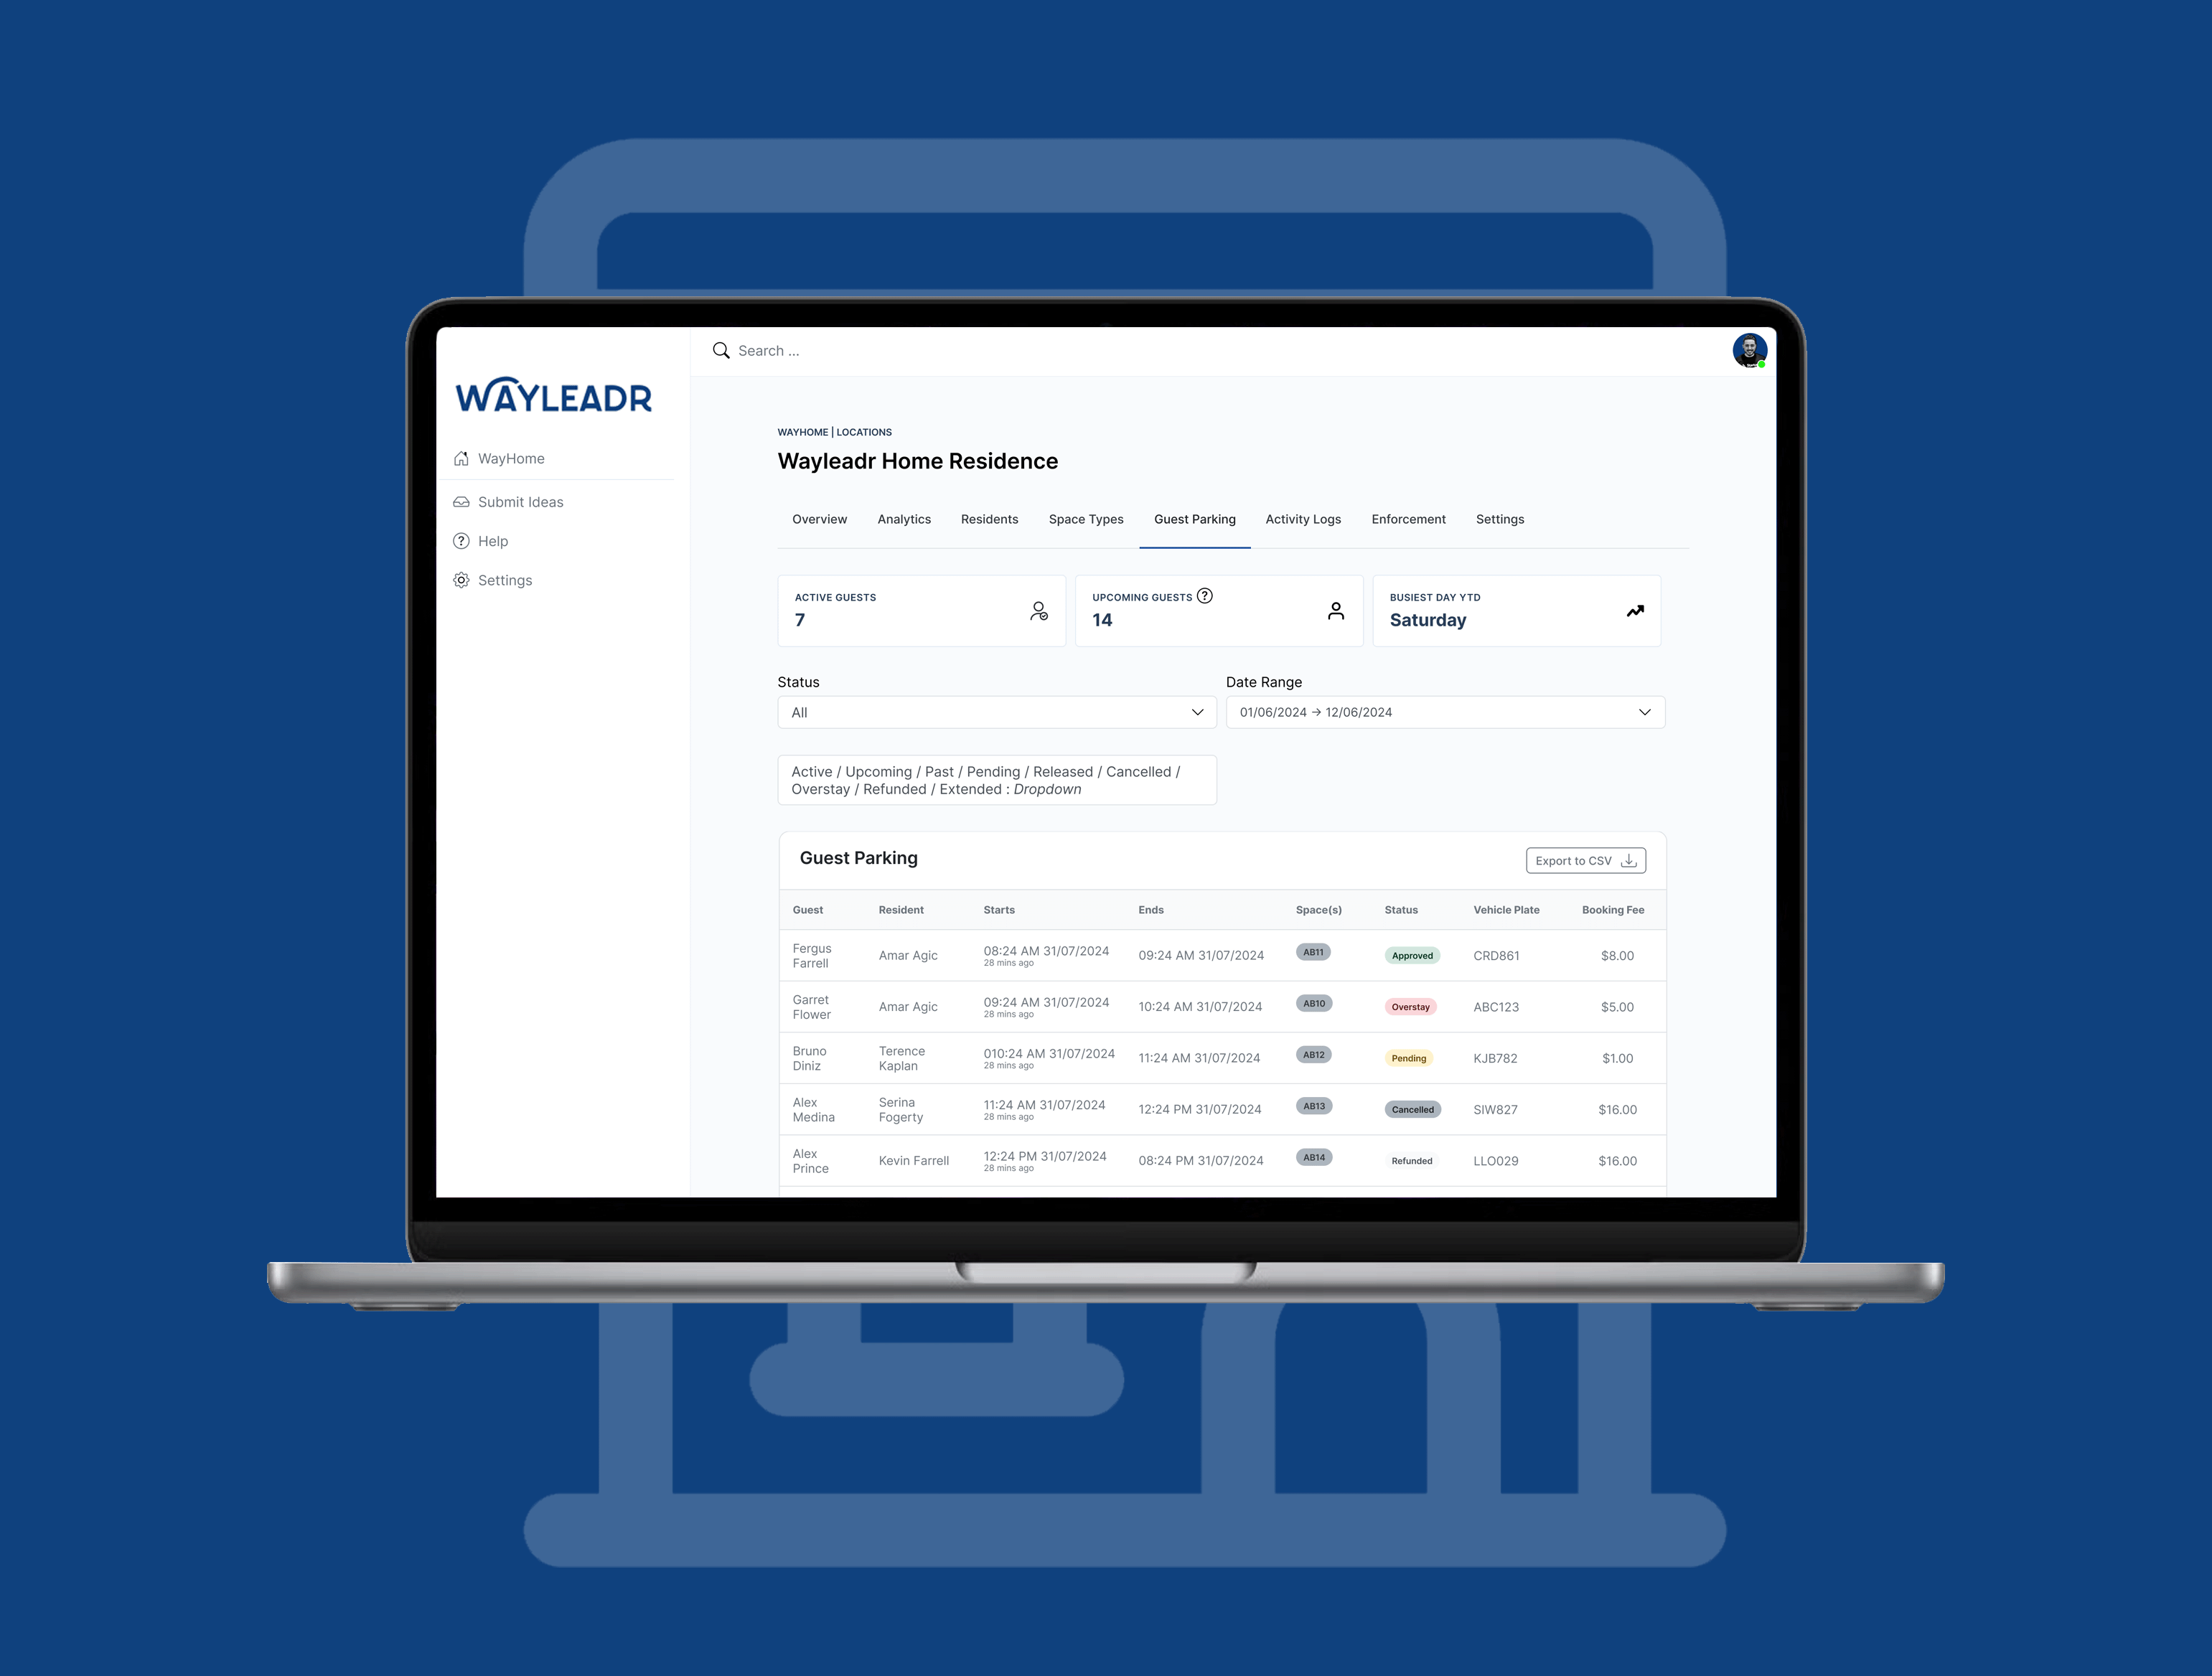Toggle the Pending status for Bruno Diniz

click(x=1409, y=1058)
